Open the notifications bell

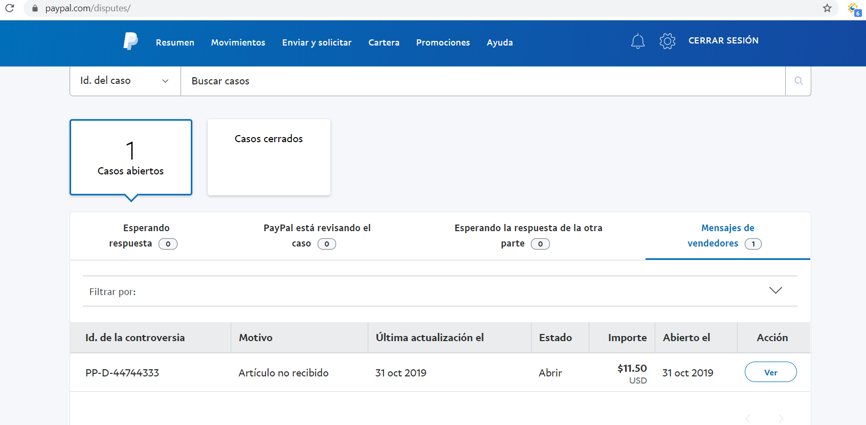[638, 41]
